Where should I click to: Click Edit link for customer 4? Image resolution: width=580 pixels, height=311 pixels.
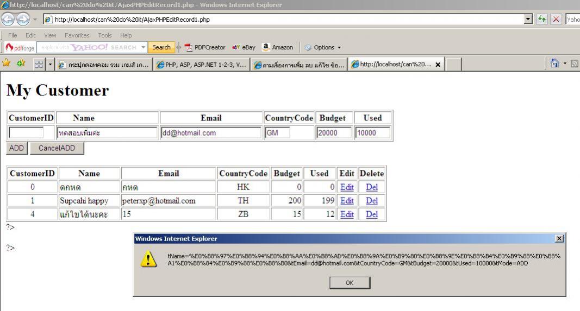[347, 214]
